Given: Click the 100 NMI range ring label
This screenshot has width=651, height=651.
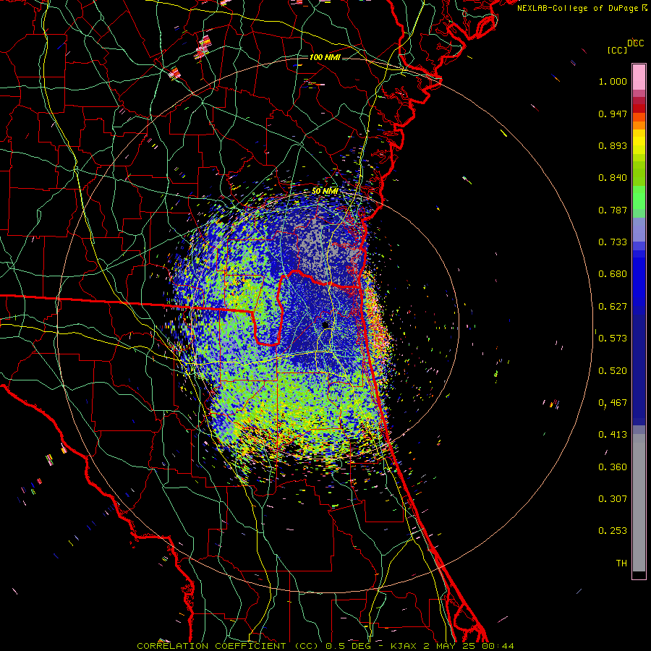Looking at the screenshot, I should tap(325, 57).
